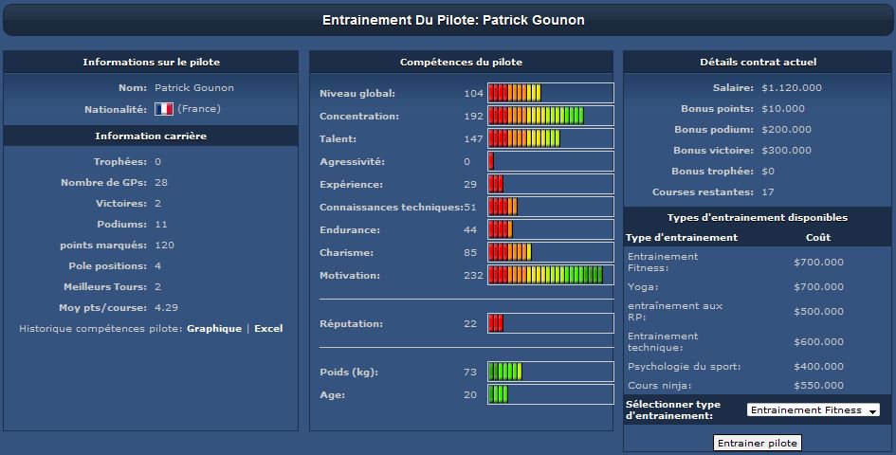The height and width of the screenshot is (455, 896).
Task: Click the Information carrière section header
Action: coord(151,136)
